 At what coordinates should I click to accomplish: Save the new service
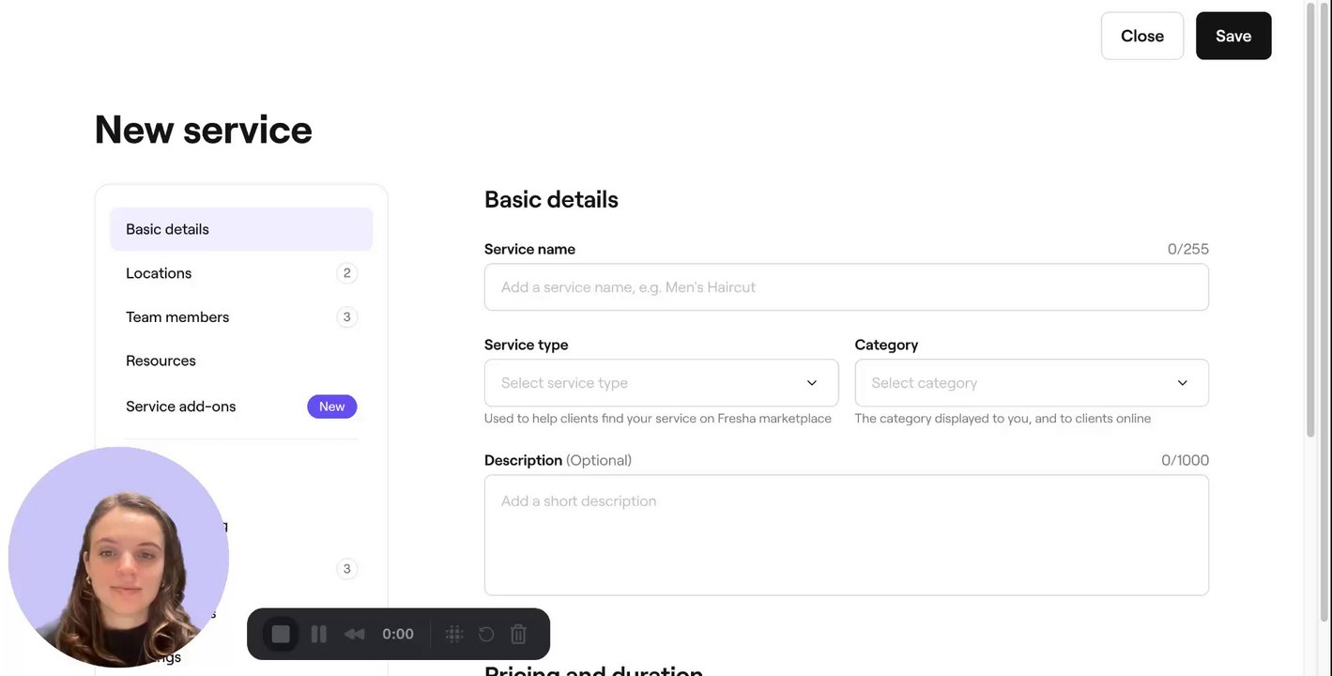point(1233,36)
